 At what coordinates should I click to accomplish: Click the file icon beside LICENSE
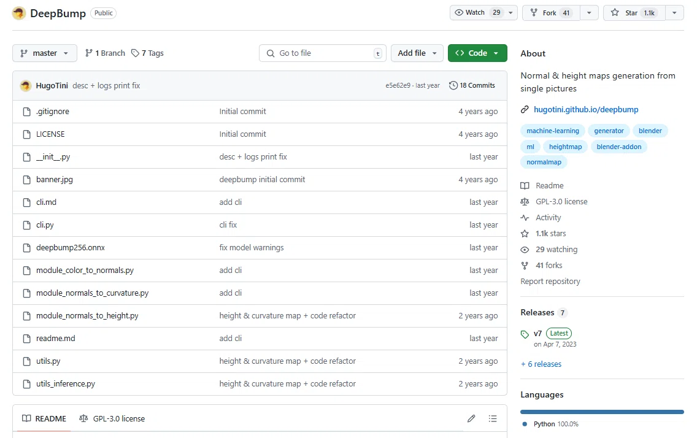coord(26,134)
